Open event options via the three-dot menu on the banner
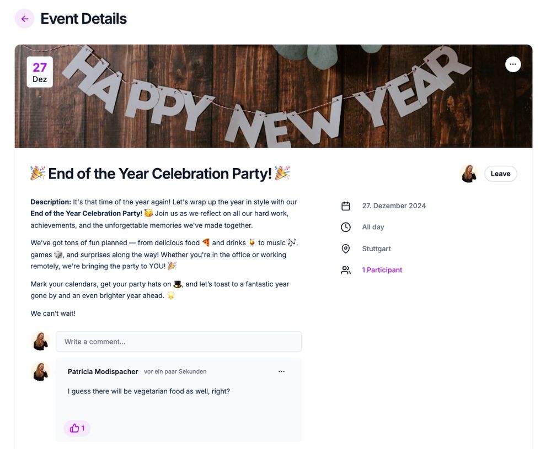551x449 pixels. (x=512, y=64)
